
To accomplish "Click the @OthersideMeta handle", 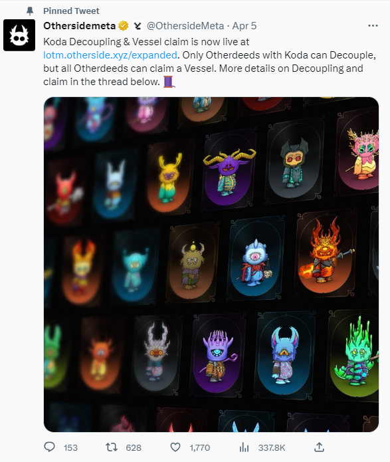I will point(185,26).
